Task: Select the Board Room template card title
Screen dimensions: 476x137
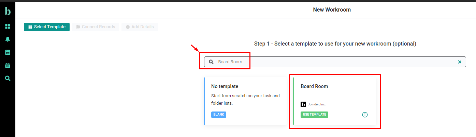Action: coord(314,86)
